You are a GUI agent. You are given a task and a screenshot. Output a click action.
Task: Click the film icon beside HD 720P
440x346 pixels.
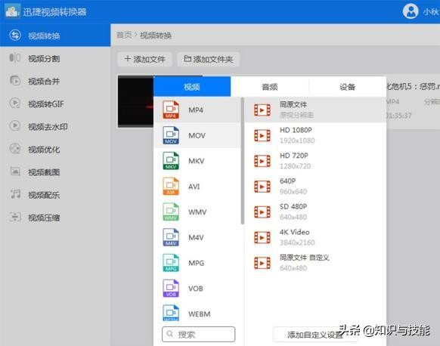(x=262, y=161)
